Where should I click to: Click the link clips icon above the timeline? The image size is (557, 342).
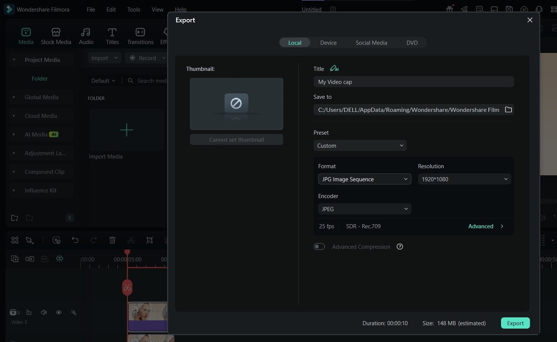[x=30, y=259]
